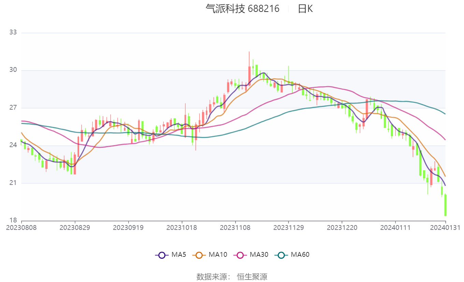Screen dimensions: 464x282
Task: Click y-axis value 33
Action: point(13,33)
